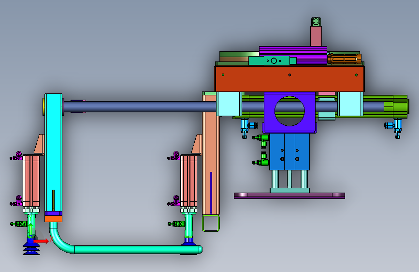Pick the dark purple flat base plate
This screenshot has width=419, height=272.
289,196
